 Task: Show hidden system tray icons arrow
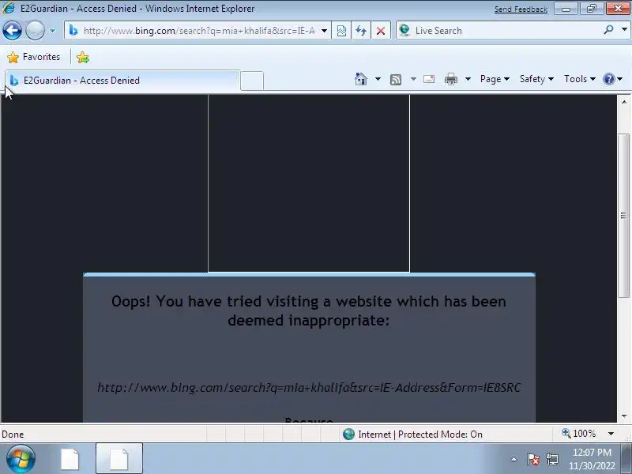513,459
